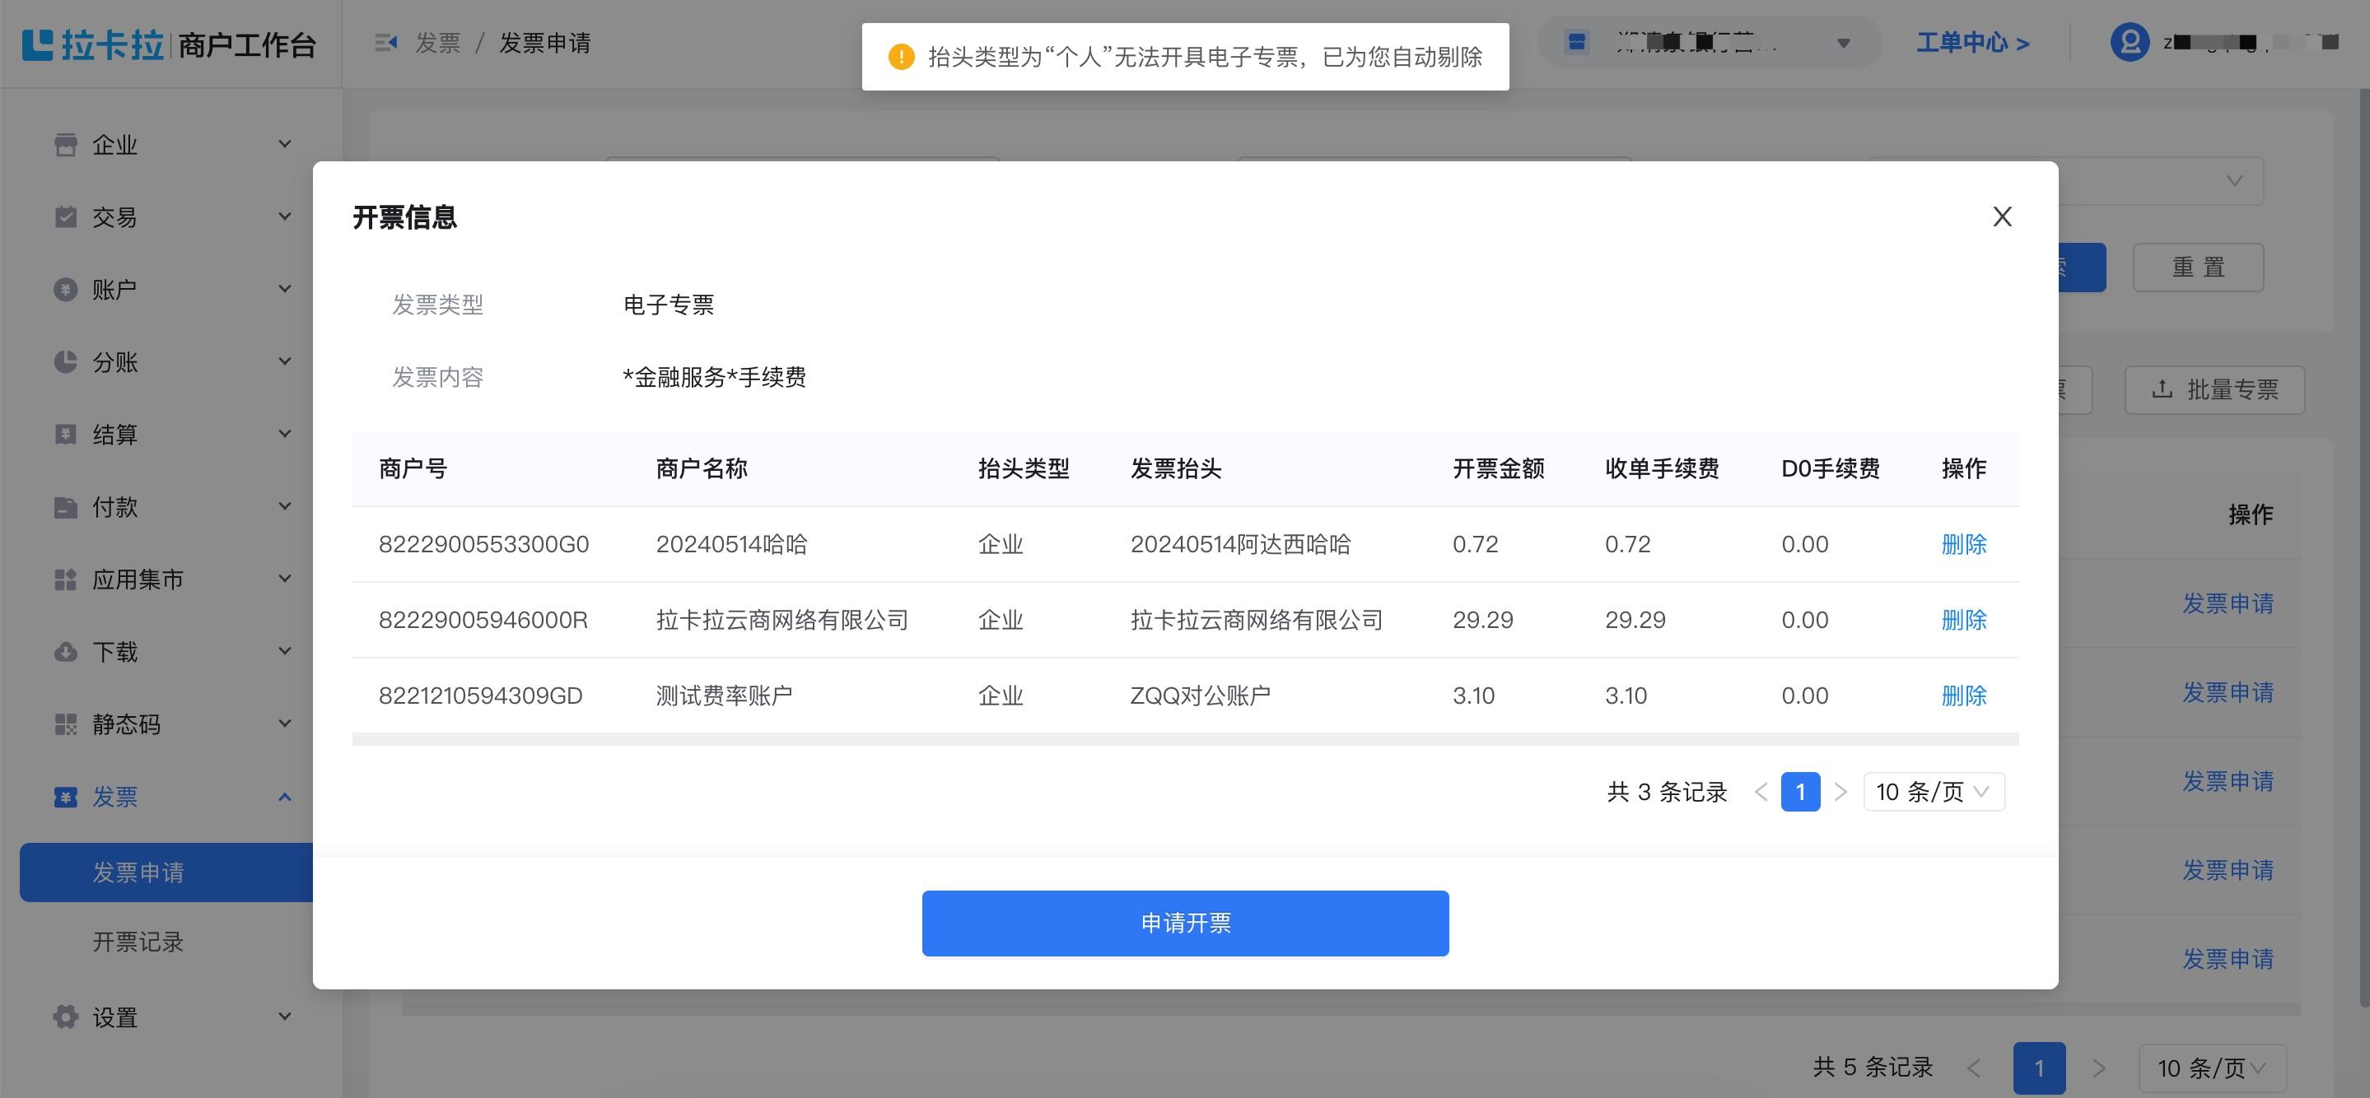Screen dimensions: 2370x1098
Task: Open 工单中心 from the top bar
Action: coord(1971,42)
